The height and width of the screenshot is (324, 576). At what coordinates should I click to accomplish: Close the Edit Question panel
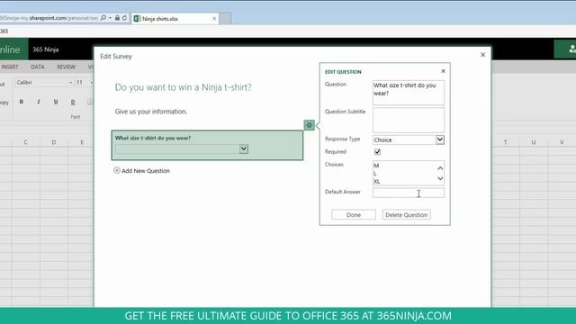pyautogui.click(x=443, y=71)
